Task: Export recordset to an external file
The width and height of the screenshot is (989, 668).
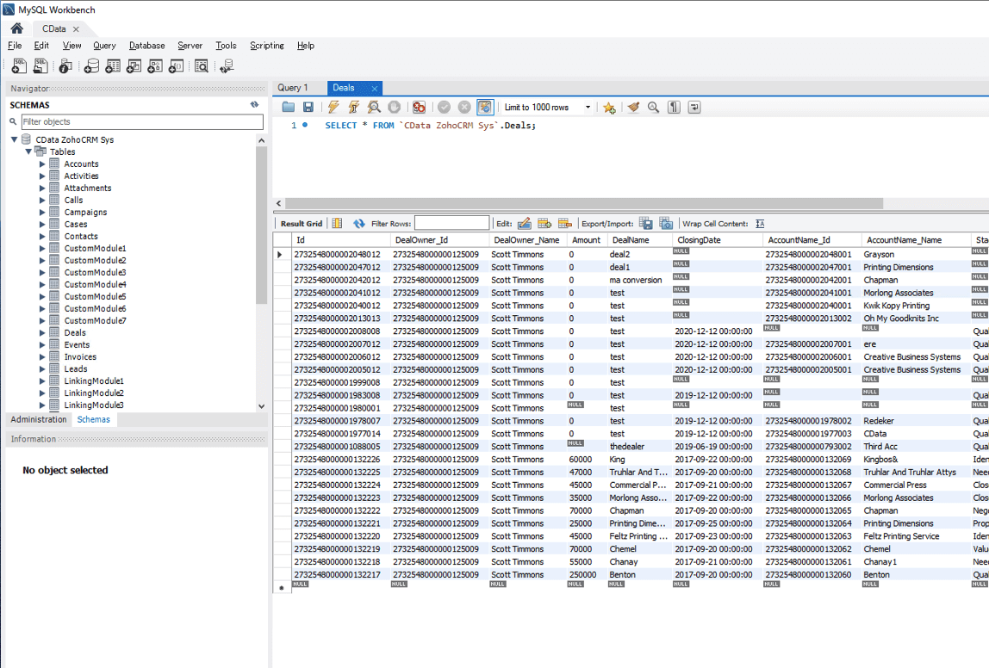Action: [645, 224]
